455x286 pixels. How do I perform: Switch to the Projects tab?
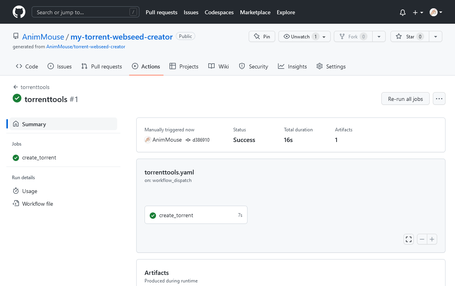click(x=184, y=66)
